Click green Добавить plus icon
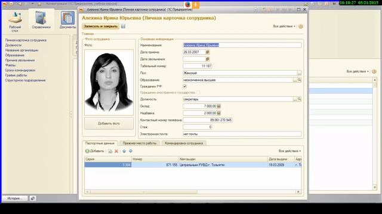 [87, 151]
